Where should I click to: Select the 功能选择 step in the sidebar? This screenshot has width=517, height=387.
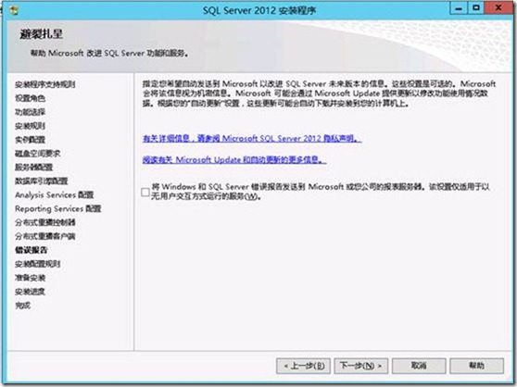coord(30,112)
